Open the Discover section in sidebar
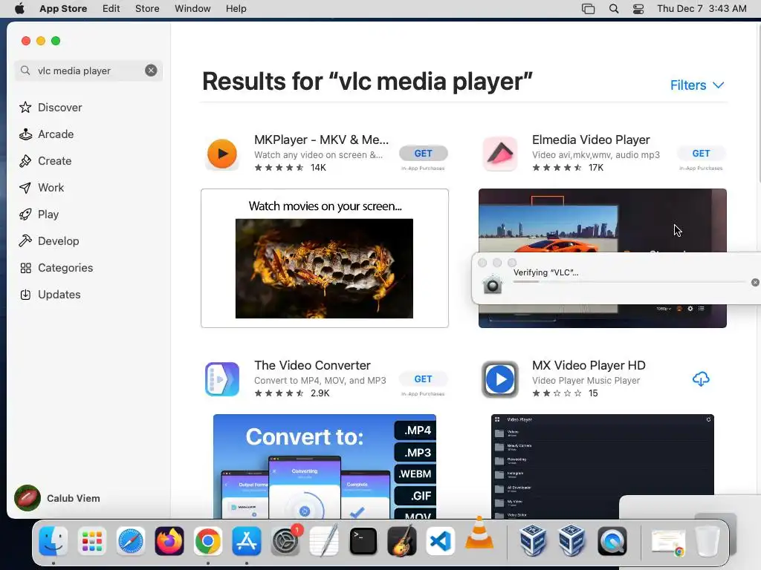Screen dimensions: 761x570 [51, 107]
